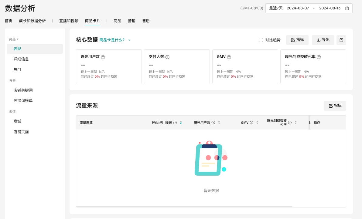Enable the 对比趋势 checkbox
Screen dimensions: 362x219
pos(261,40)
